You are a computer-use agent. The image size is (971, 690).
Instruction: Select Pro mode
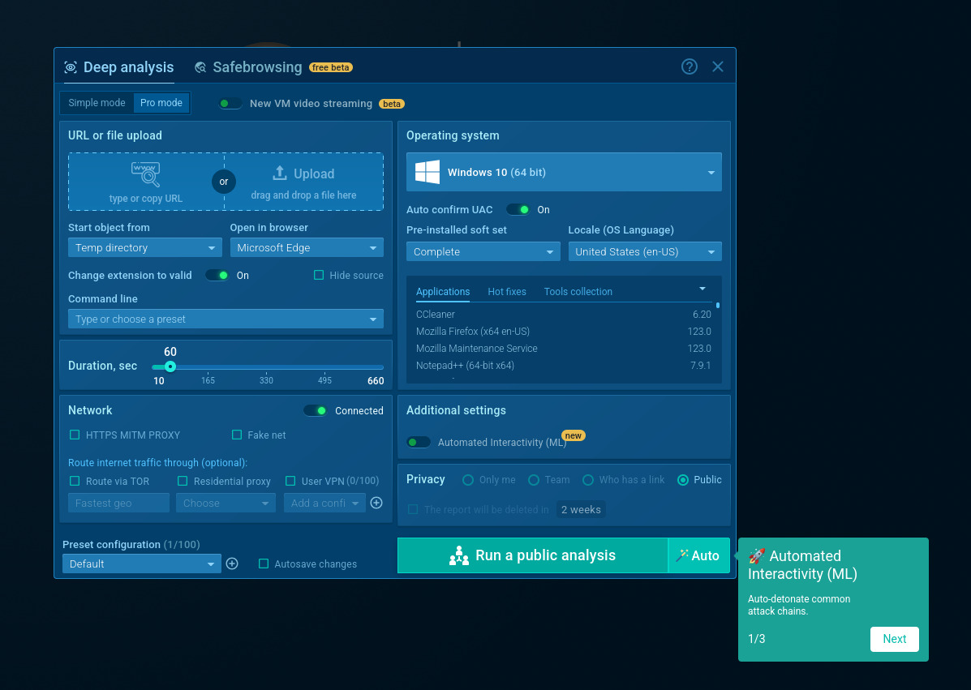(x=161, y=103)
